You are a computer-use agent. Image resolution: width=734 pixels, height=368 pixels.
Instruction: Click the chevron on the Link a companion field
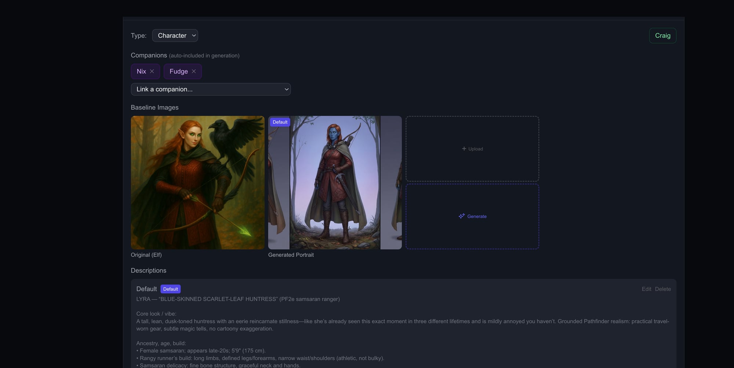[286, 89]
